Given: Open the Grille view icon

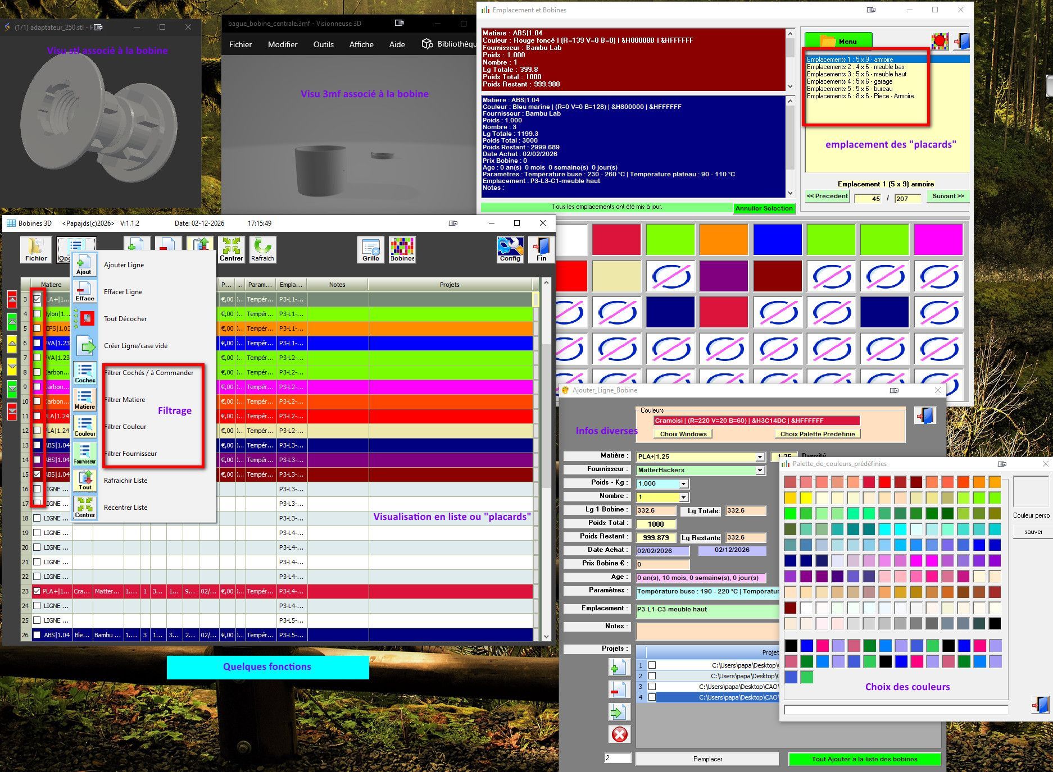Looking at the screenshot, I should (x=370, y=249).
